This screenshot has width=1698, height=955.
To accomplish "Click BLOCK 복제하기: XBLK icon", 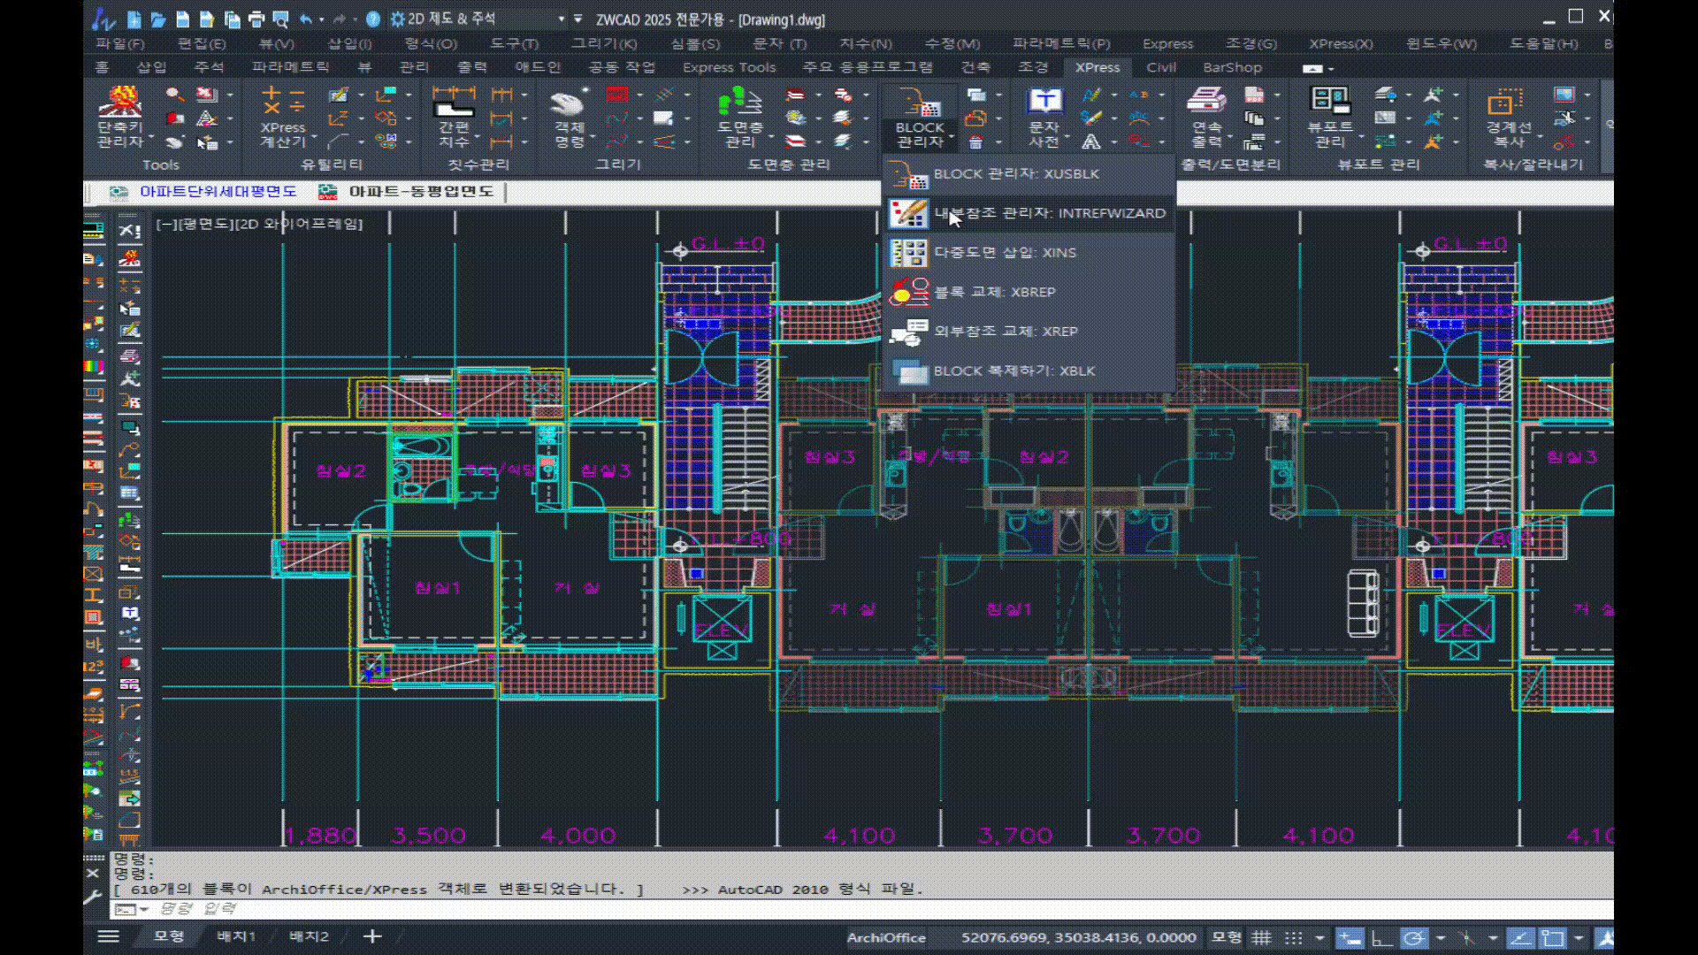I will [908, 371].
